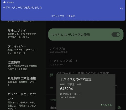Cancel the pairing dialog with キャンセル

click(x=106, y=105)
